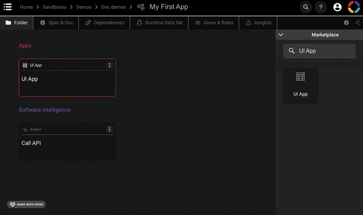Navigate to Sandboxes in breadcrumb

click(x=54, y=7)
